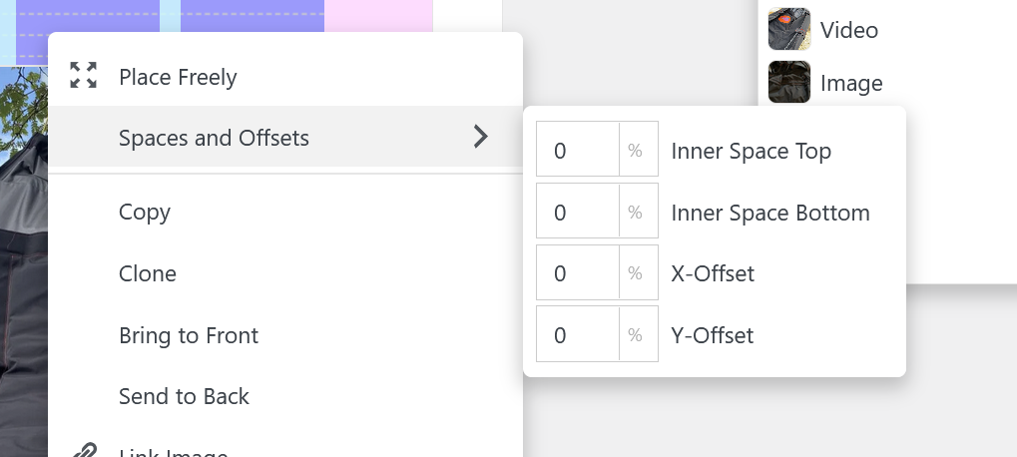The height and width of the screenshot is (457, 1017).
Task: Choose Bring to Front option
Action: [189, 335]
